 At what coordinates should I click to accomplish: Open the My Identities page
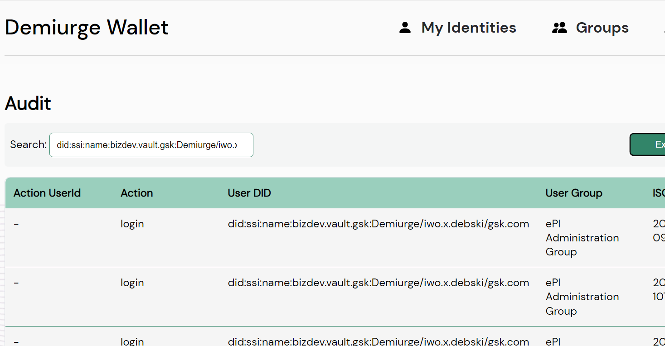[469, 28]
